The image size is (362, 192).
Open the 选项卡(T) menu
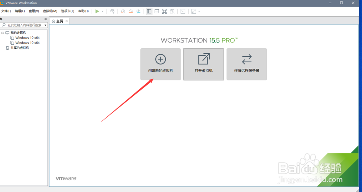click(68, 11)
